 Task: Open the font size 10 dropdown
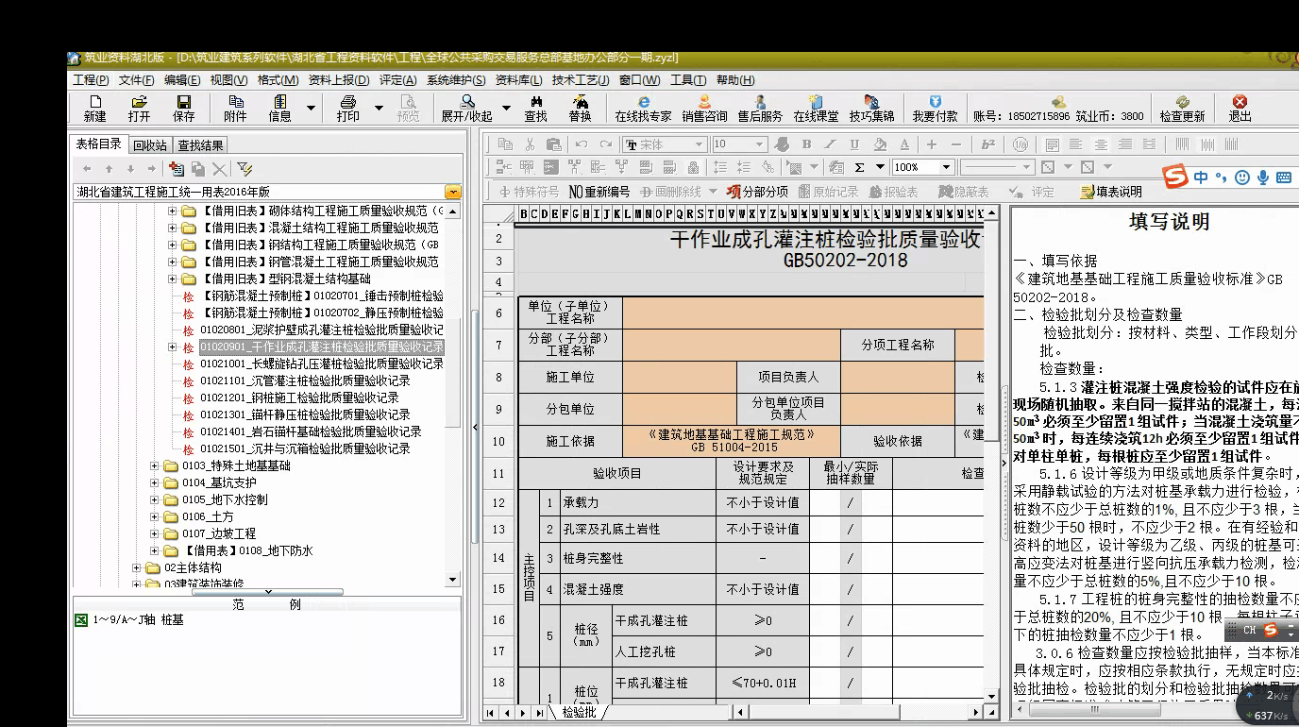tap(761, 144)
